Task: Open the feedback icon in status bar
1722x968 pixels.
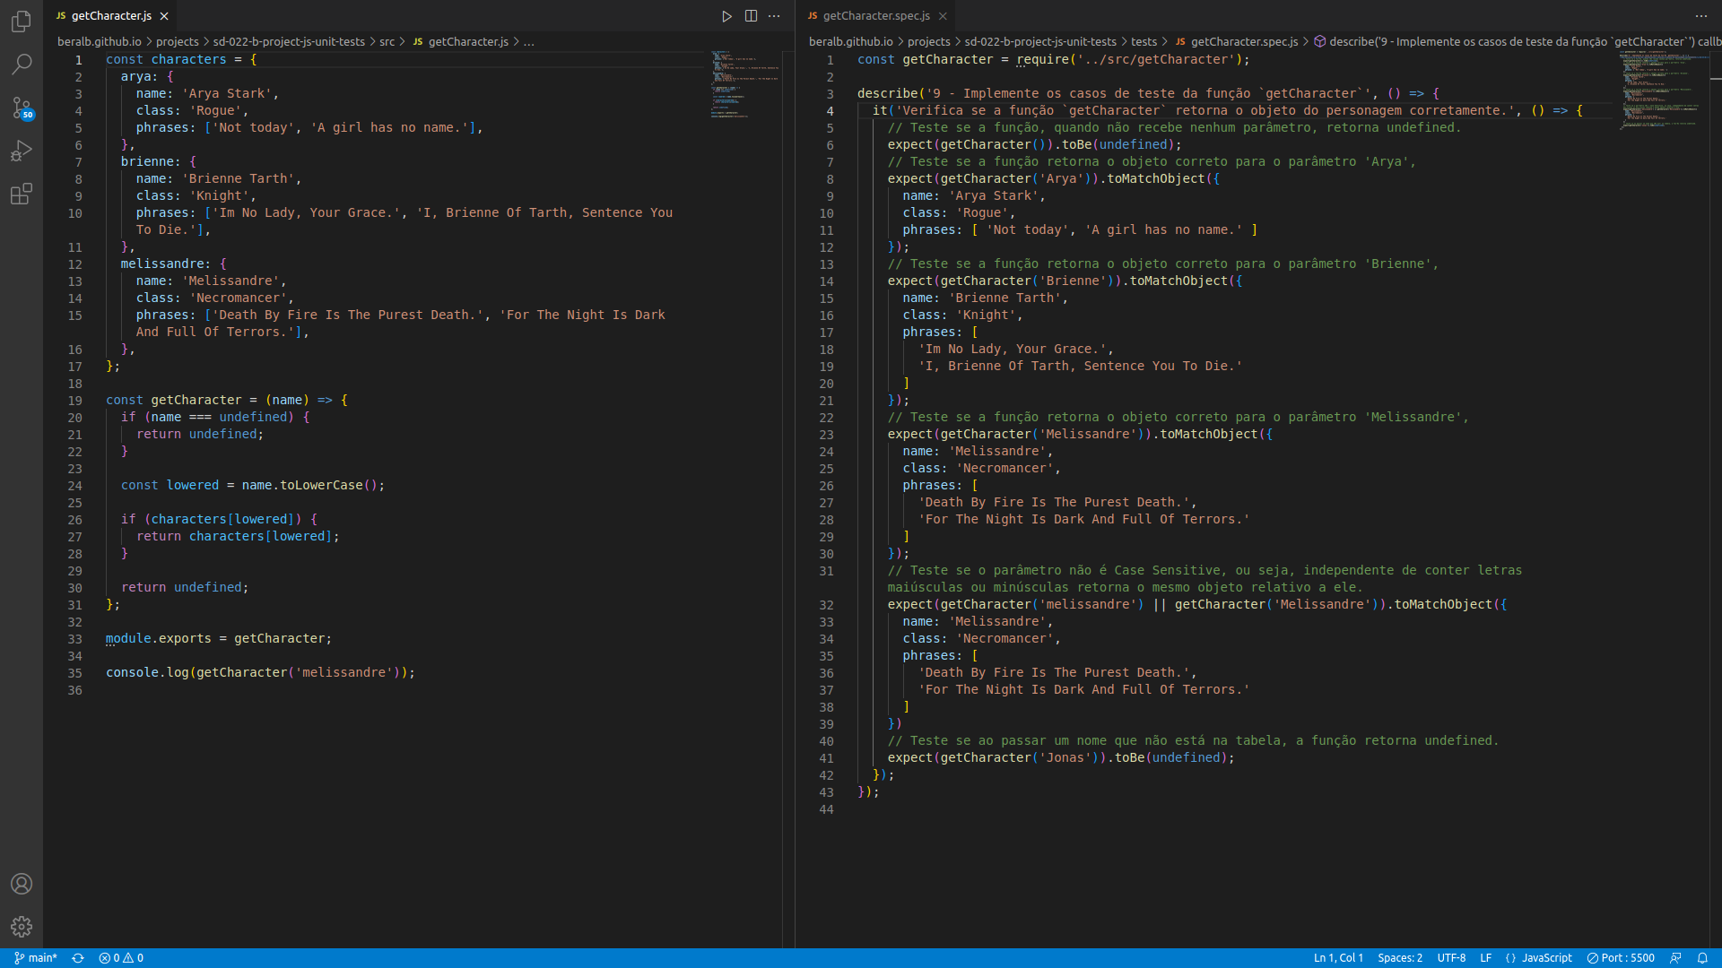Action: tap(1675, 958)
